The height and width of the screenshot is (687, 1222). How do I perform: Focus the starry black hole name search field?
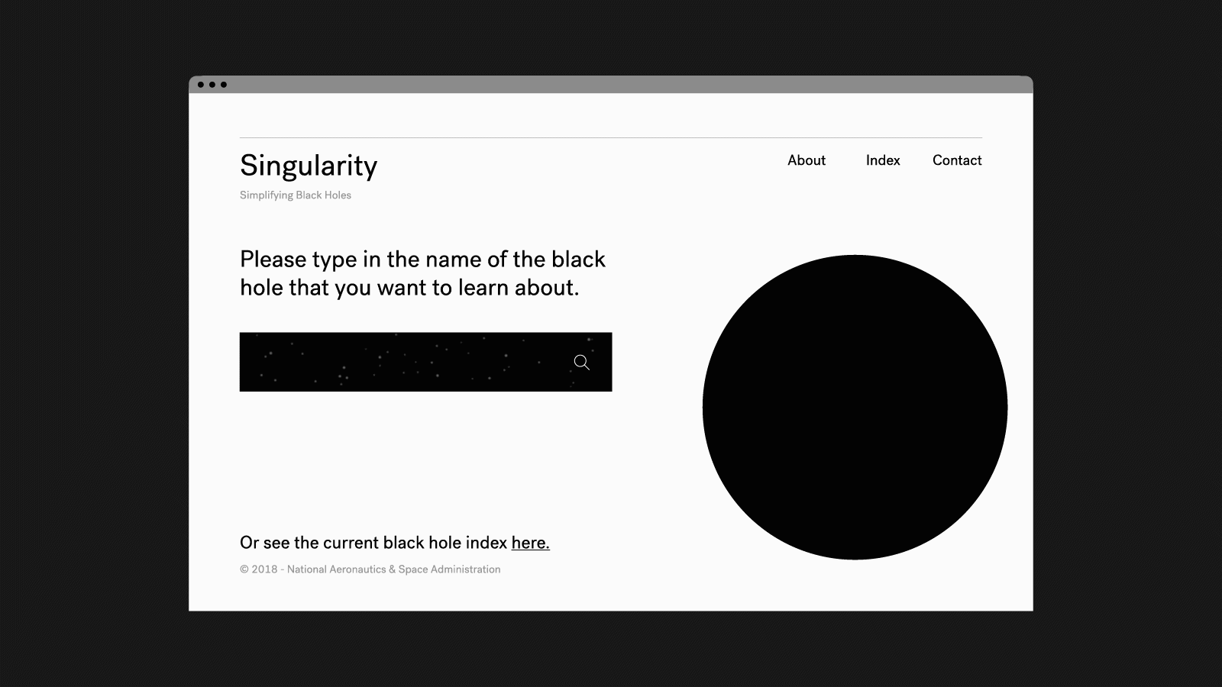425,362
